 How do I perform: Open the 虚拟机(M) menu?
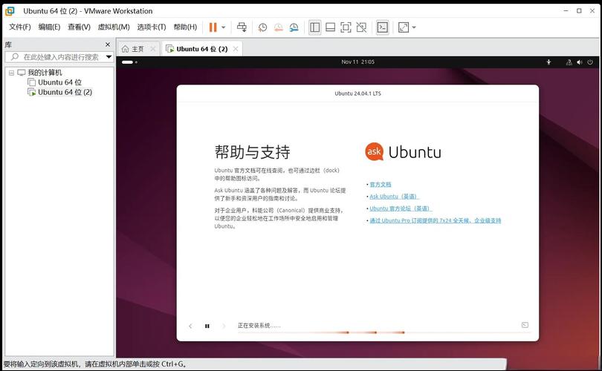tap(114, 27)
